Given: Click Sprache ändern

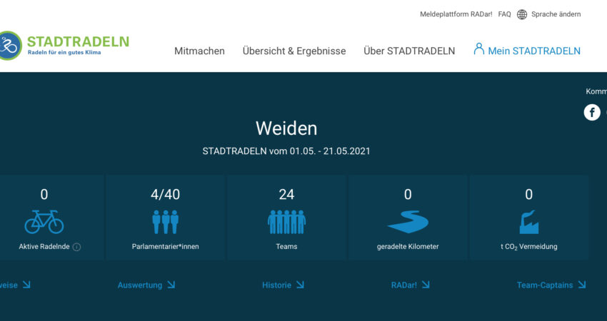Looking at the screenshot, I should pyautogui.click(x=556, y=14).
